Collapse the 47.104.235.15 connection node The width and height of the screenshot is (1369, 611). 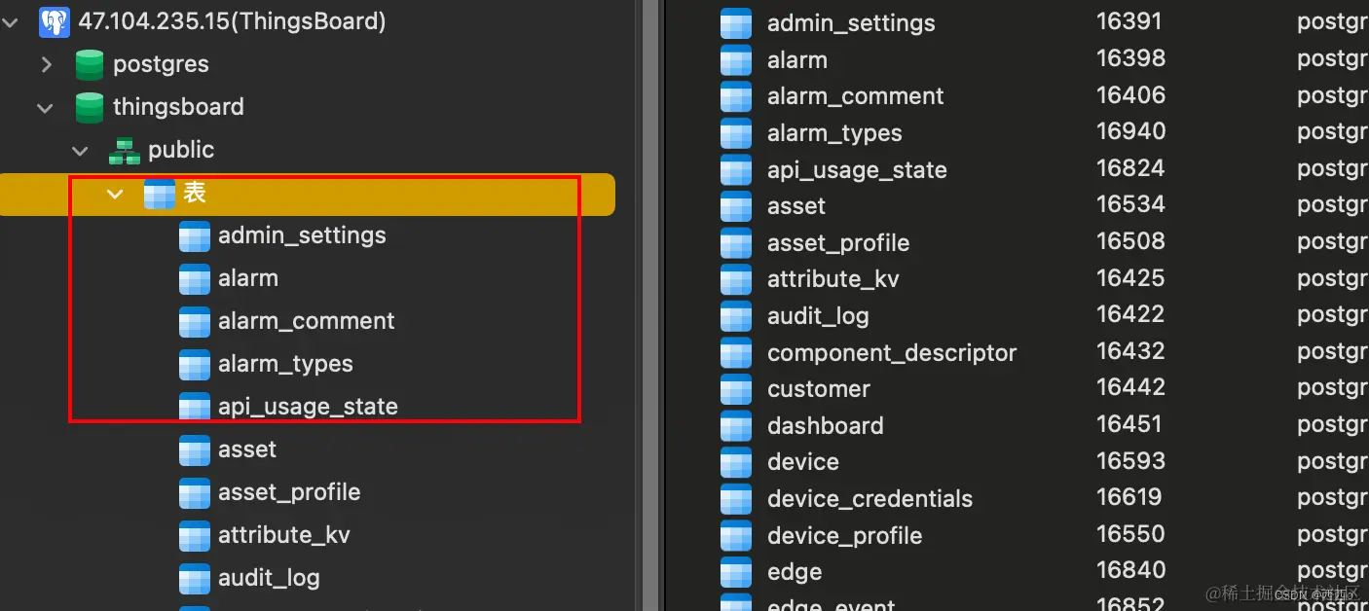tap(10, 21)
